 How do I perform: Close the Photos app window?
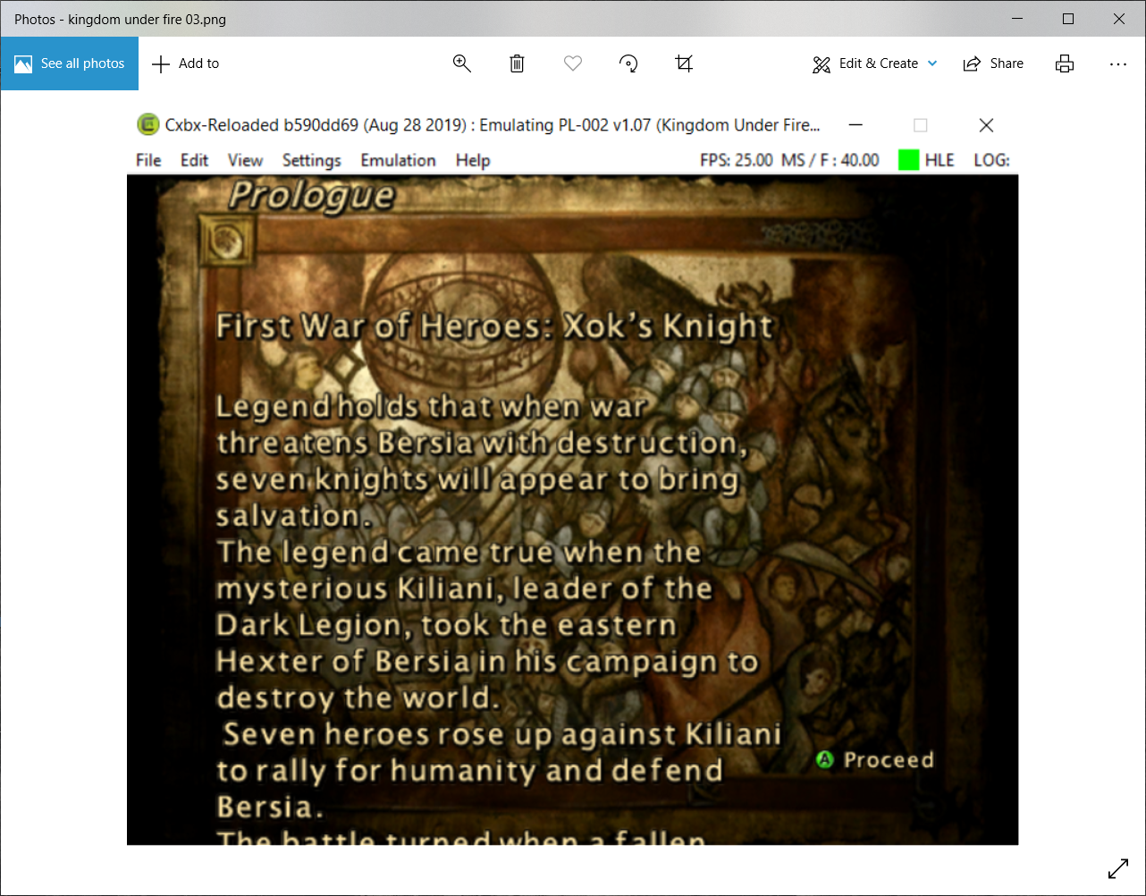click(x=1119, y=19)
